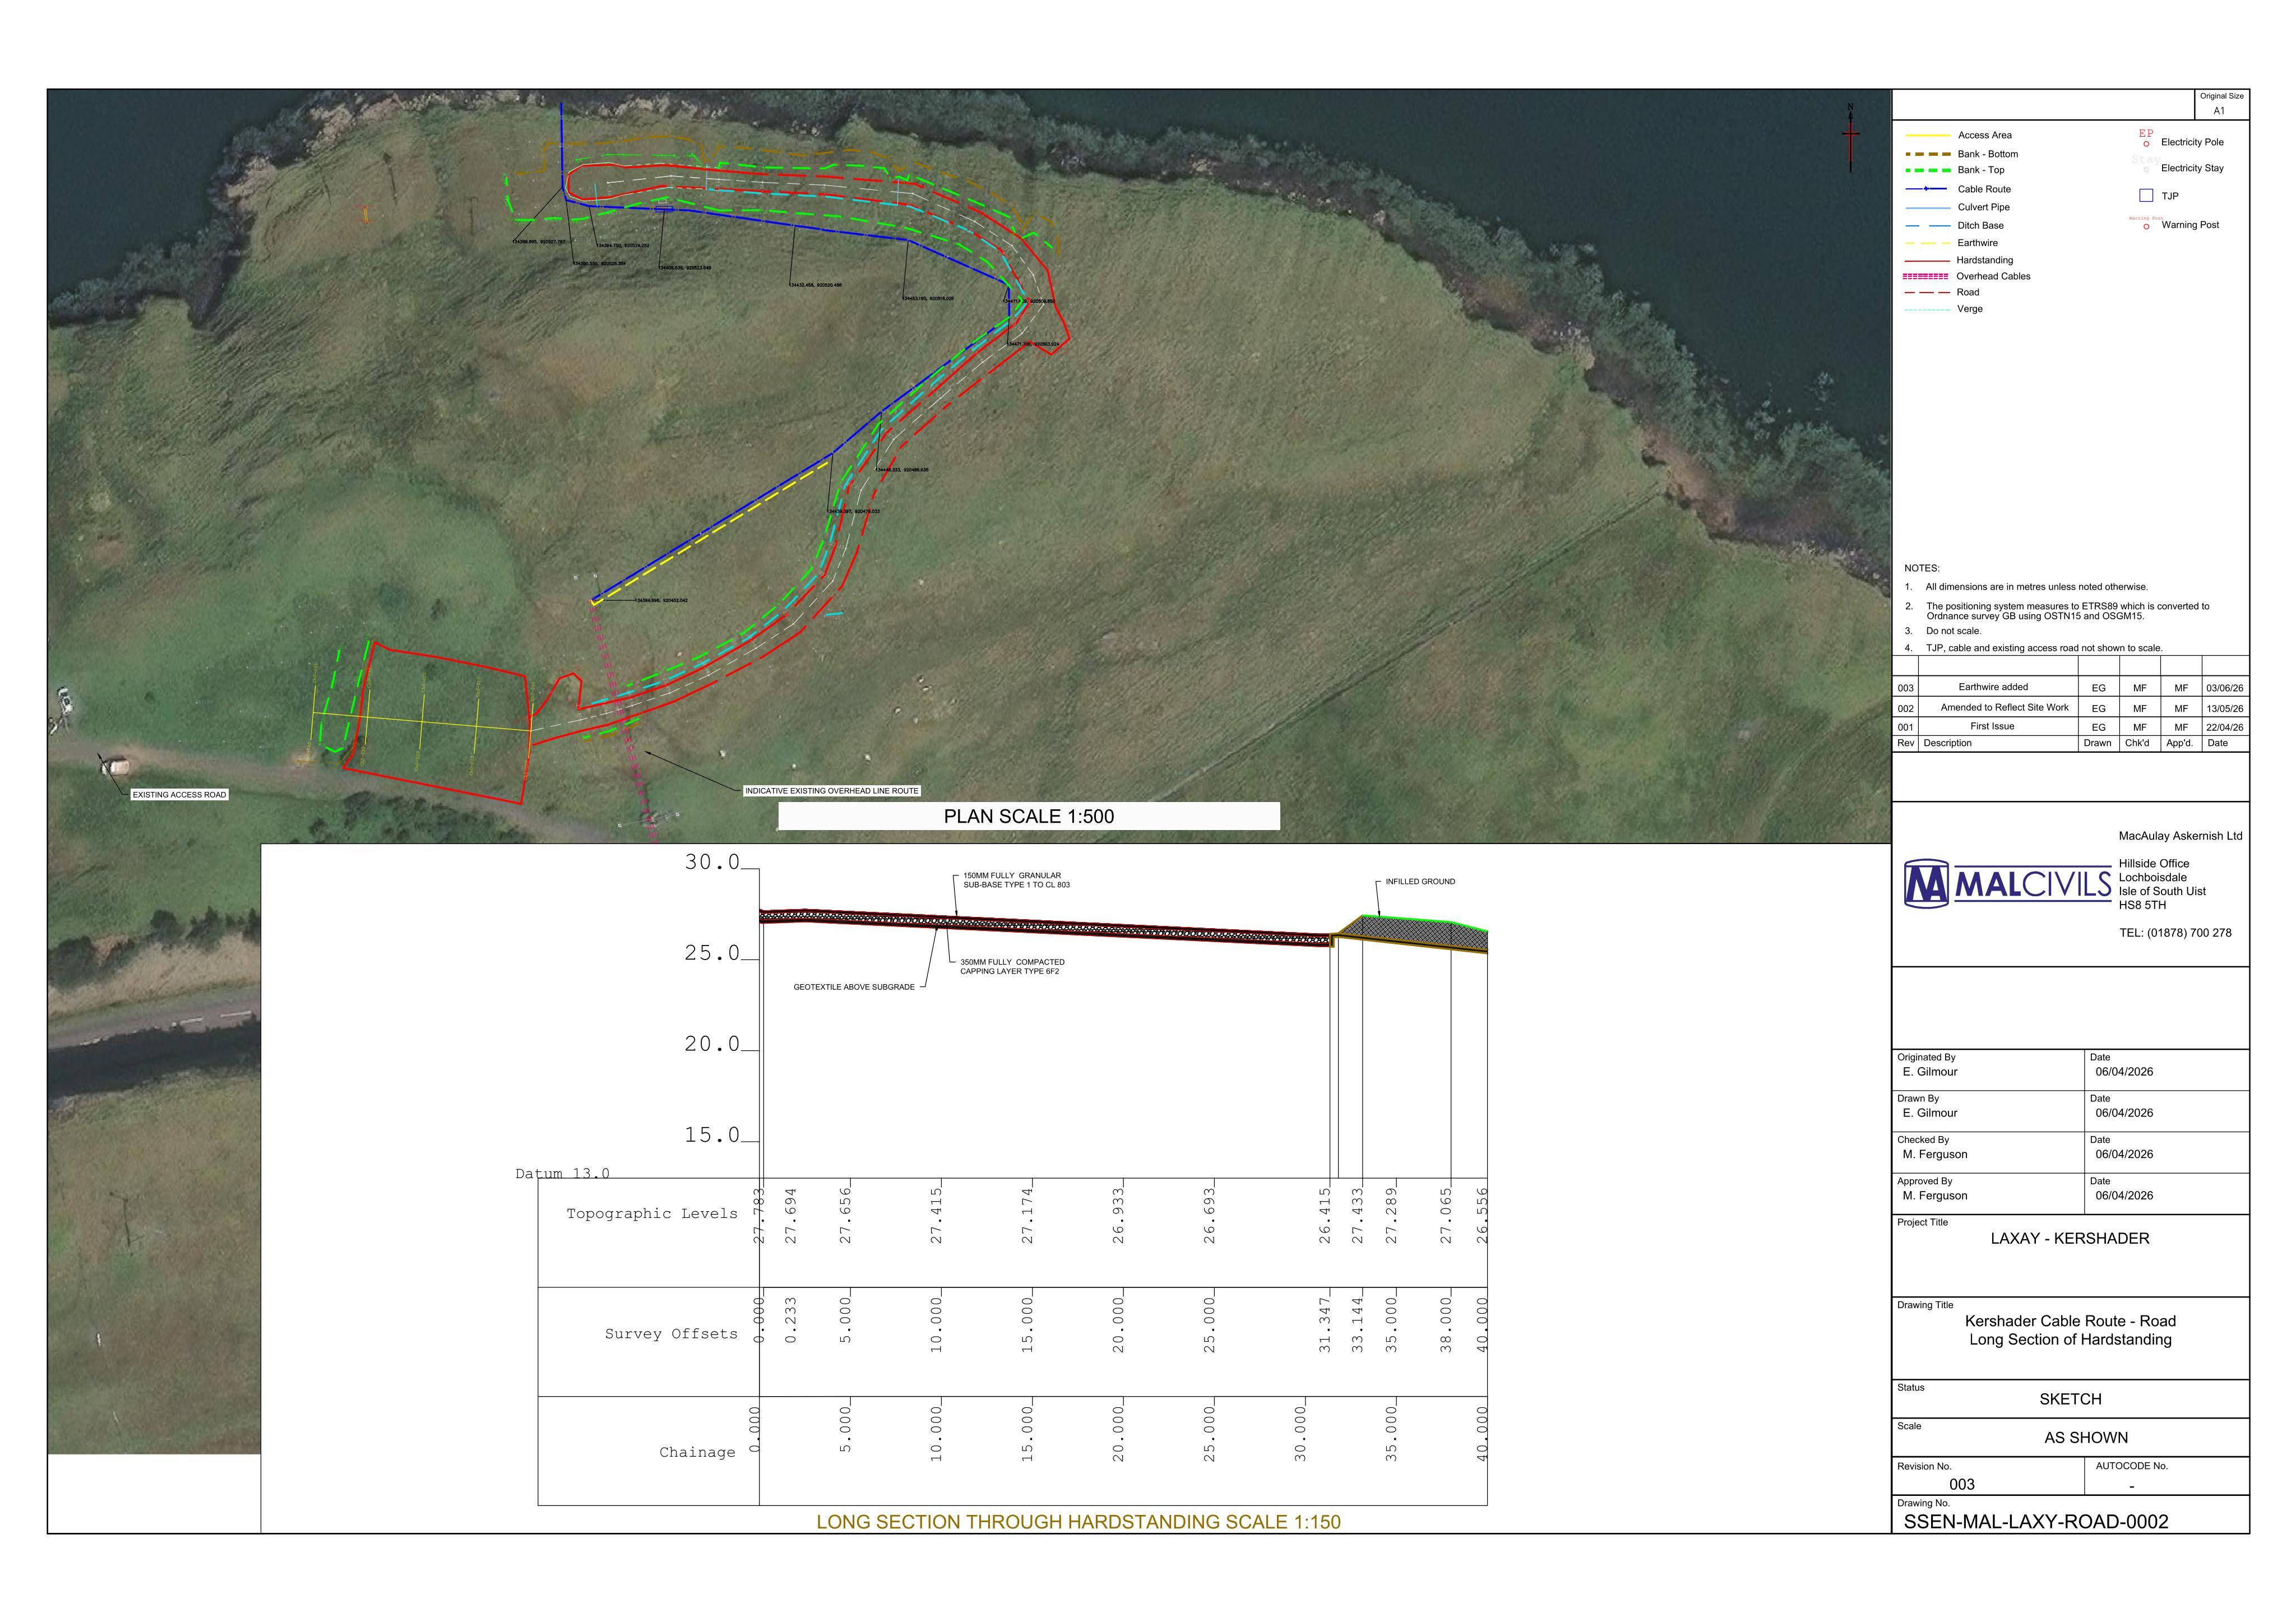Click the Survey Offsets row header
Image resolution: width=2296 pixels, height=1622 pixels.
click(x=671, y=1334)
